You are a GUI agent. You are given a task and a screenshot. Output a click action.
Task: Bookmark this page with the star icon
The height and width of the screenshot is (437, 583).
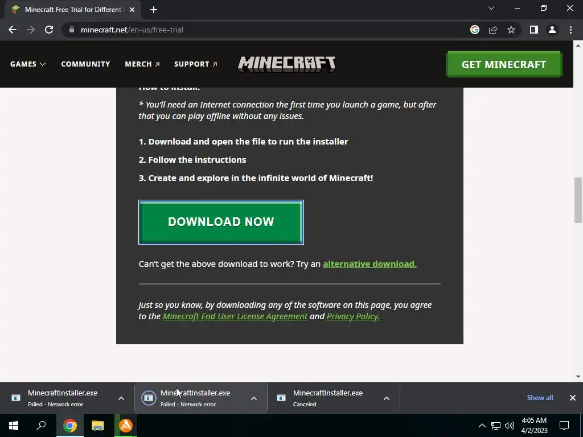pyautogui.click(x=511, y=30)
